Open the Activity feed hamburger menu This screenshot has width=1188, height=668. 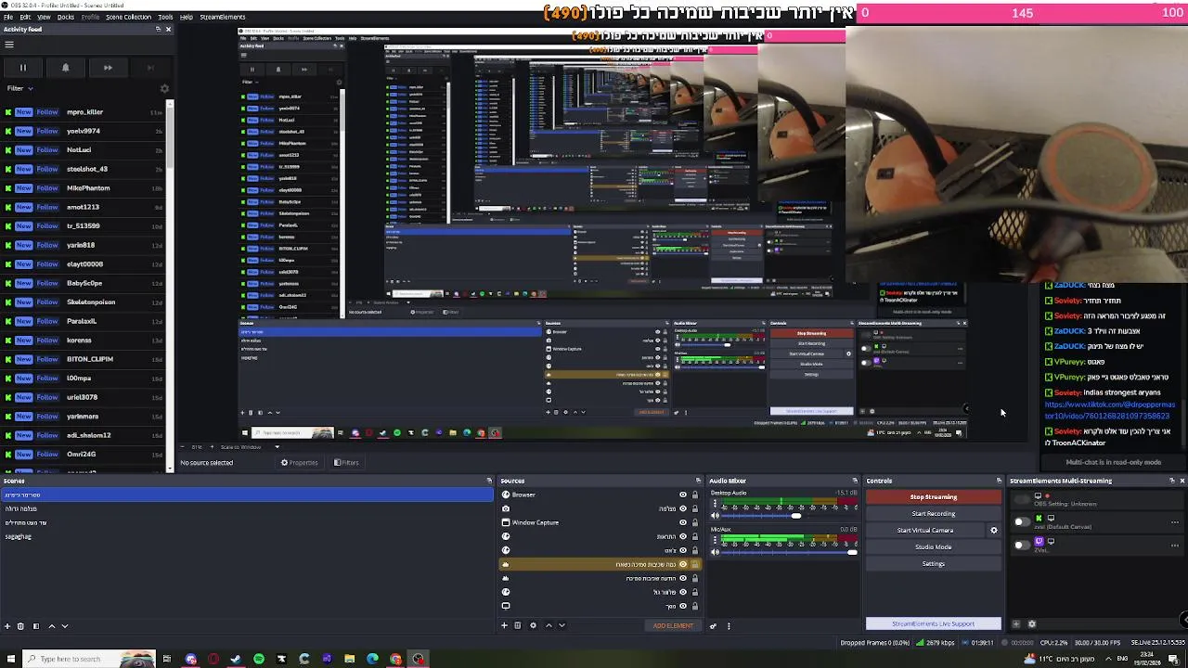click(x=9, y=44)
